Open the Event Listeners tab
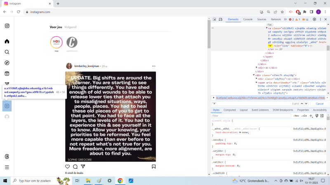This screenshot has height=185, width=330. (x=260, y=110)
